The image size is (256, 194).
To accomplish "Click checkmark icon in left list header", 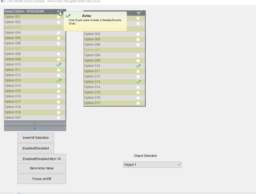I will [x=60, y=11].
